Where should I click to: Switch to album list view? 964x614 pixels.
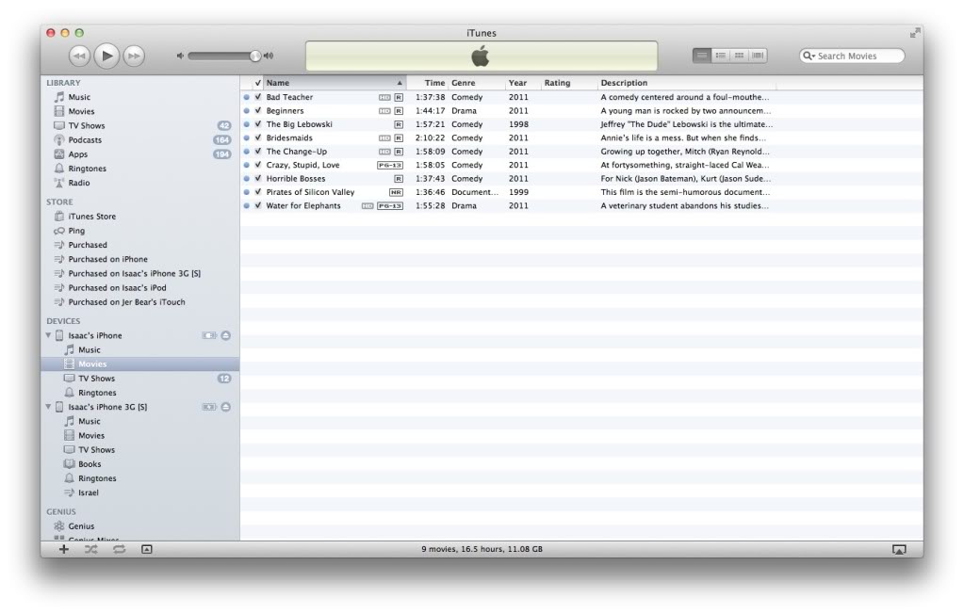click(721, 56)
